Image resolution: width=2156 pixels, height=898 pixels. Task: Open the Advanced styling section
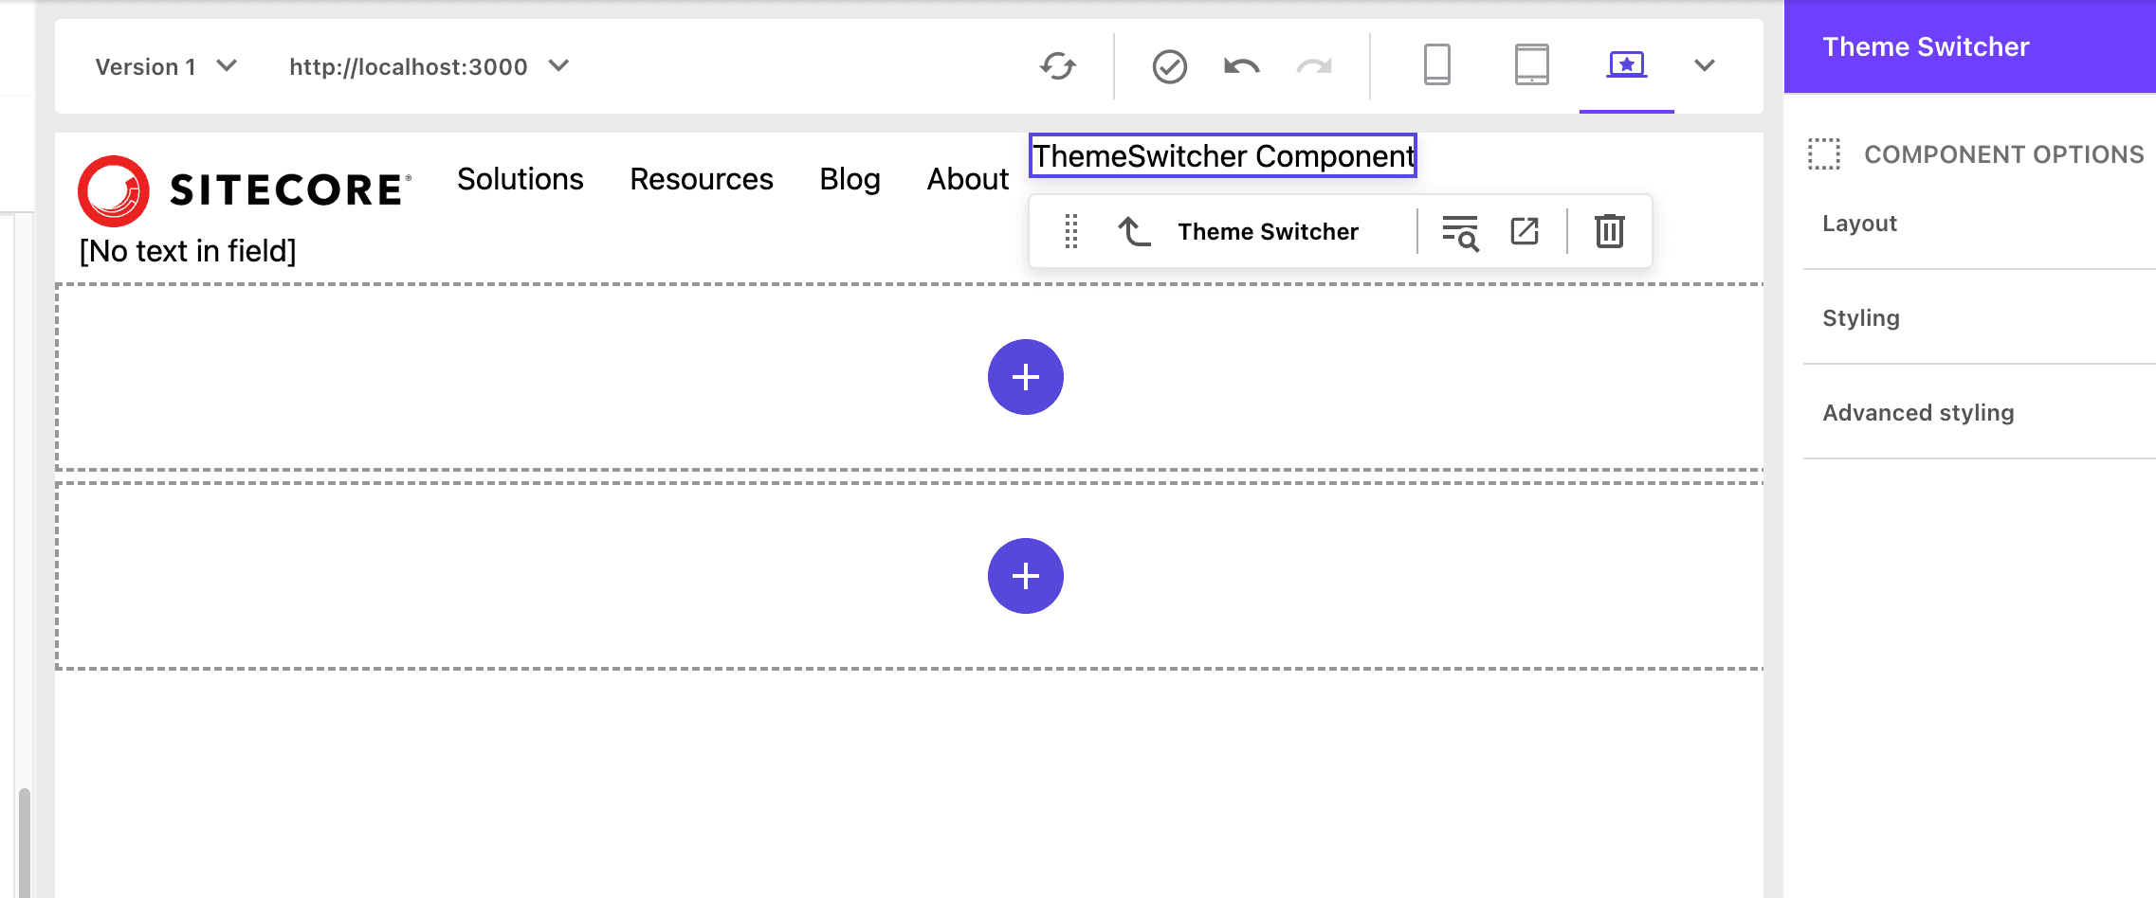click(1917, 413)
